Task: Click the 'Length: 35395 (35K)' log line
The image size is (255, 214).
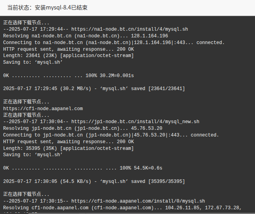Action: pyautogui.click(x=68, y=148)
